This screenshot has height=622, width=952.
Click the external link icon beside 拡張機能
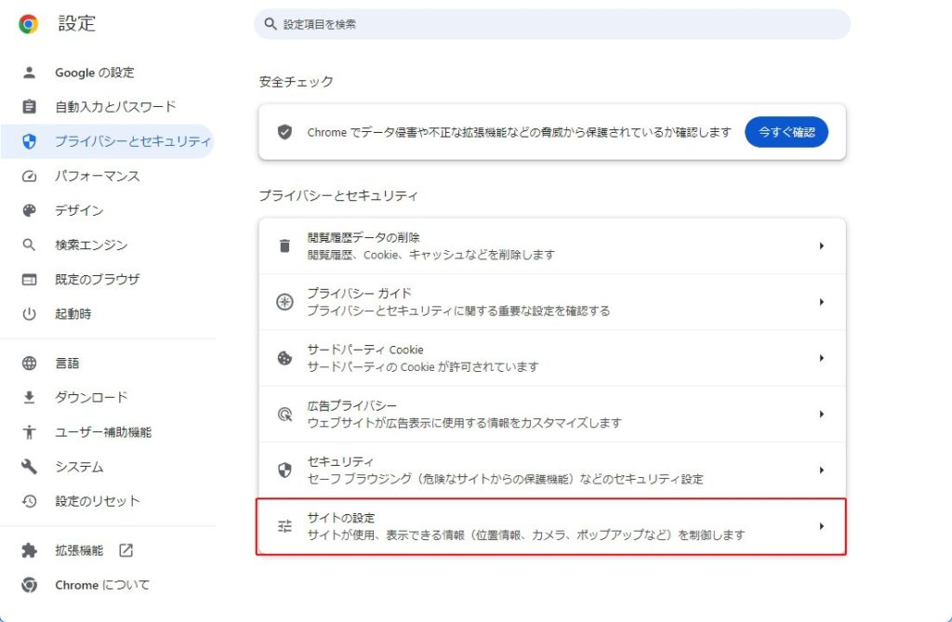coord(126,550)
